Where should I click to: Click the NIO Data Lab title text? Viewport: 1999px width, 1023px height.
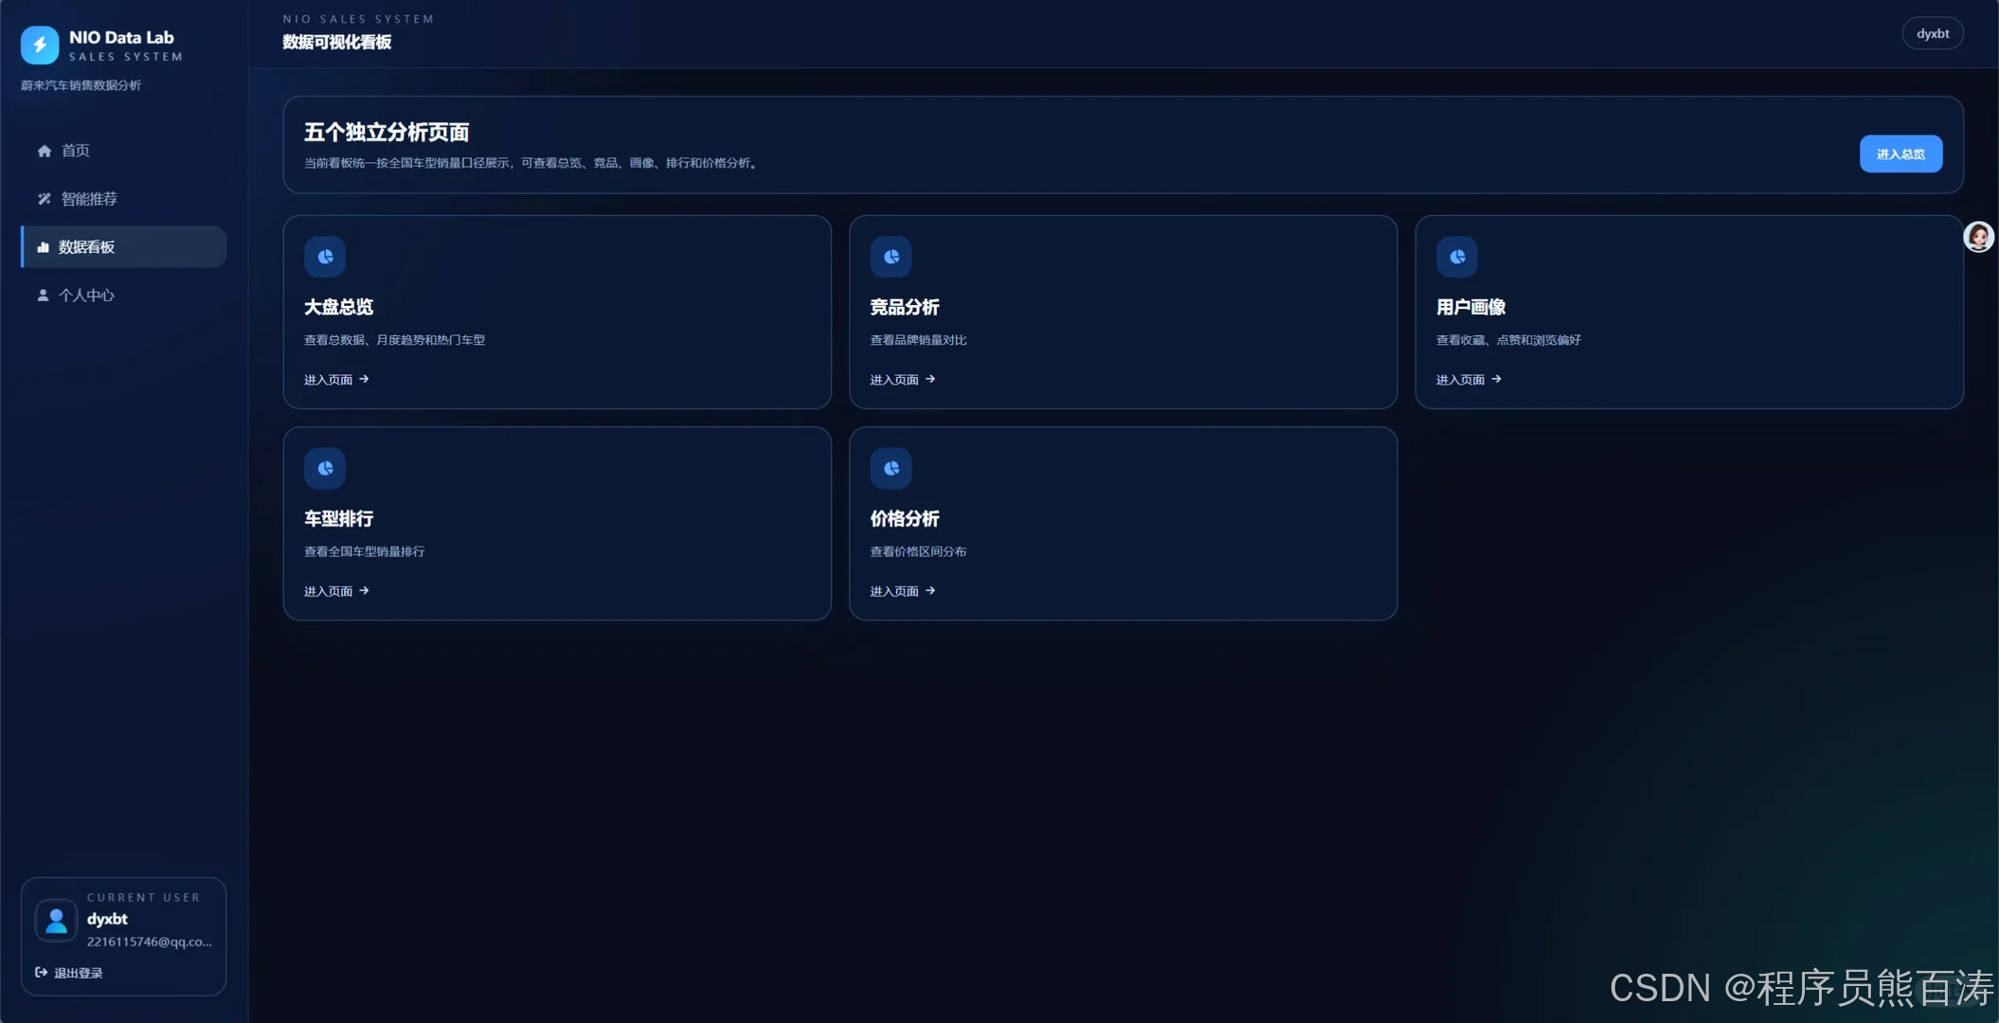tap(121, 38)
